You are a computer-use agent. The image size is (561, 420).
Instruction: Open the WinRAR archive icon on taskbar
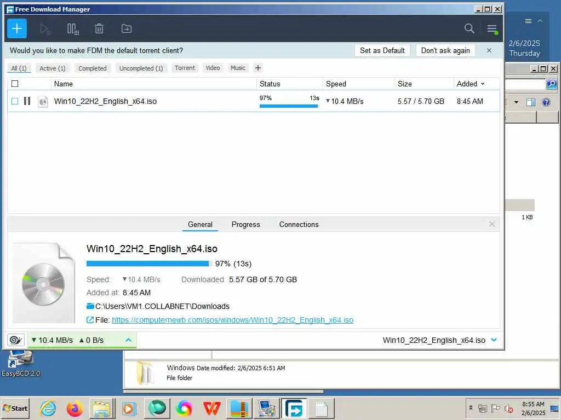pos(239,408)
